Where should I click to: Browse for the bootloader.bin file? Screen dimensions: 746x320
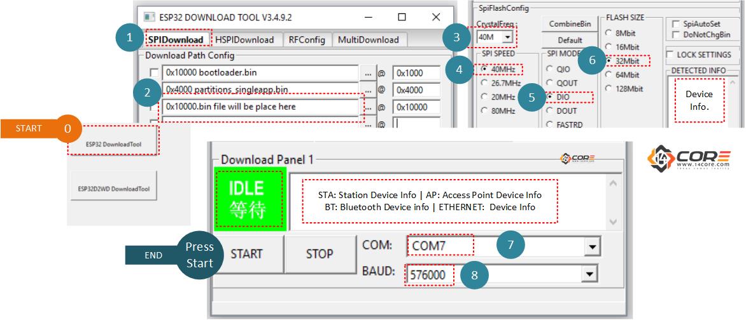click(369, 73)
